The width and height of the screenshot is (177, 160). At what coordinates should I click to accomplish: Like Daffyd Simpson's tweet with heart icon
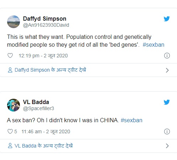(x=10, y=56)
